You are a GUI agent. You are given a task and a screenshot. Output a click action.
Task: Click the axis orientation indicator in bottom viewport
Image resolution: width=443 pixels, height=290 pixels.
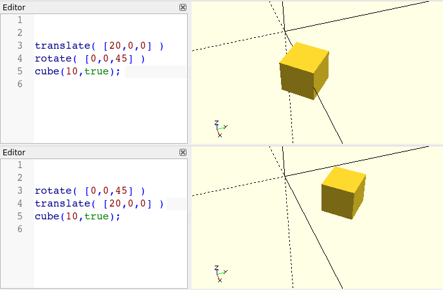pos(220,274)
